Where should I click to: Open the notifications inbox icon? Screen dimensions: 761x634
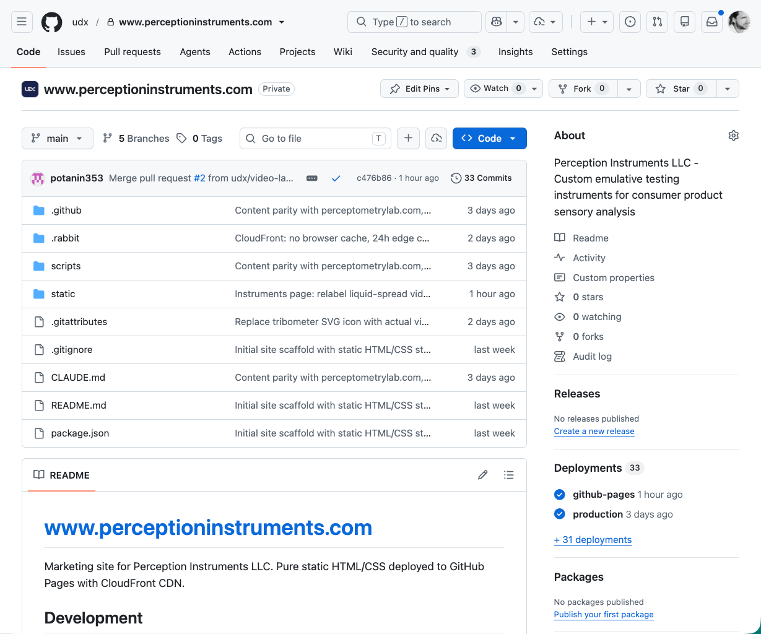click(712, 22)
